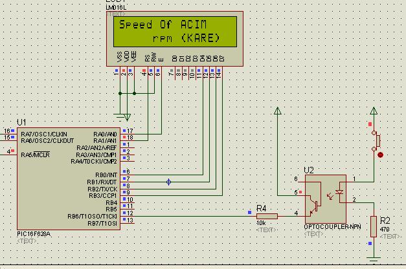The height and width of the screenshot is (269, 406).
Task: Click the RB6/T1OSO/T1CKI pin label
Action: (x=92, y=216)
